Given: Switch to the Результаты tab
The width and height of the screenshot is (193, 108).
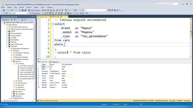Looking at the screenshot, I should click(x=43, y=62).
